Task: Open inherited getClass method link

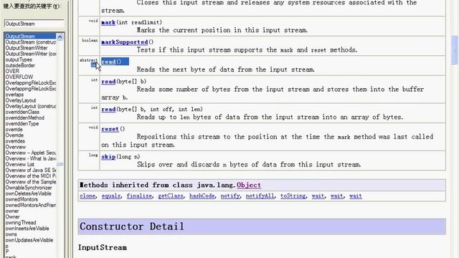Action: click(x=171, y=196)
